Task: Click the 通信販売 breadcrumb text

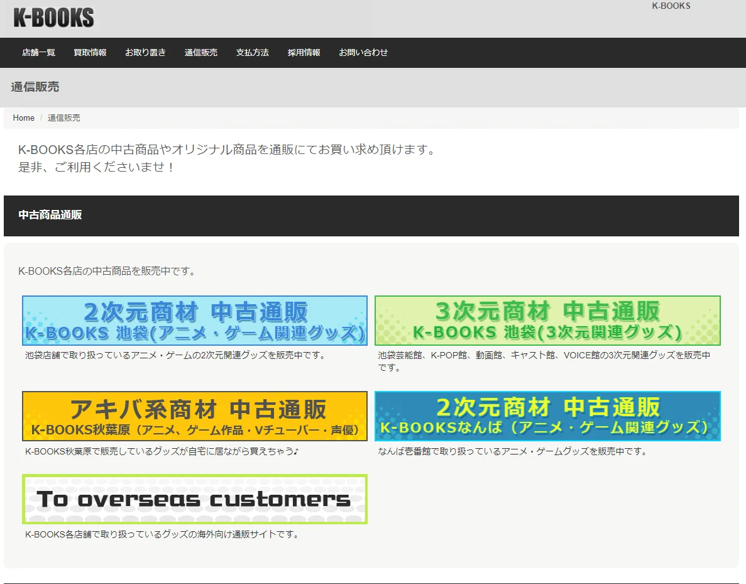Action: tap(63, 118)
